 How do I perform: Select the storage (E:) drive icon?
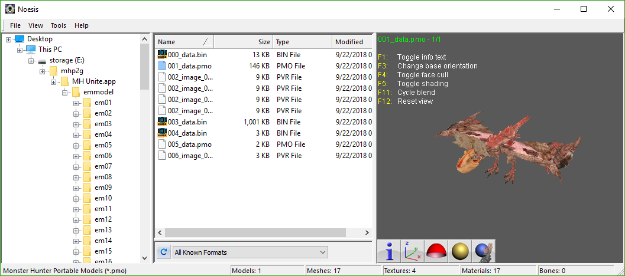(x=42, y=61)
